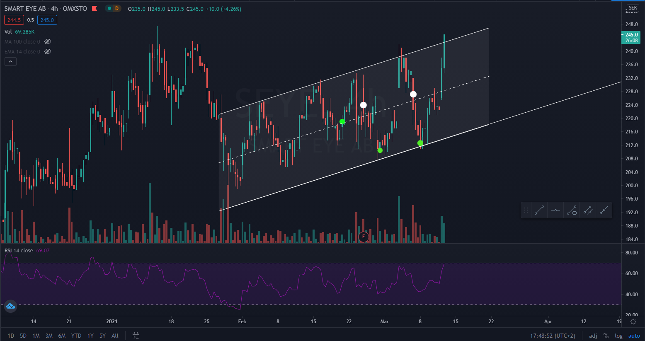Click the green dot marker near 219
The height and width of the screenshot is (341, 645).
pos(342,121)
